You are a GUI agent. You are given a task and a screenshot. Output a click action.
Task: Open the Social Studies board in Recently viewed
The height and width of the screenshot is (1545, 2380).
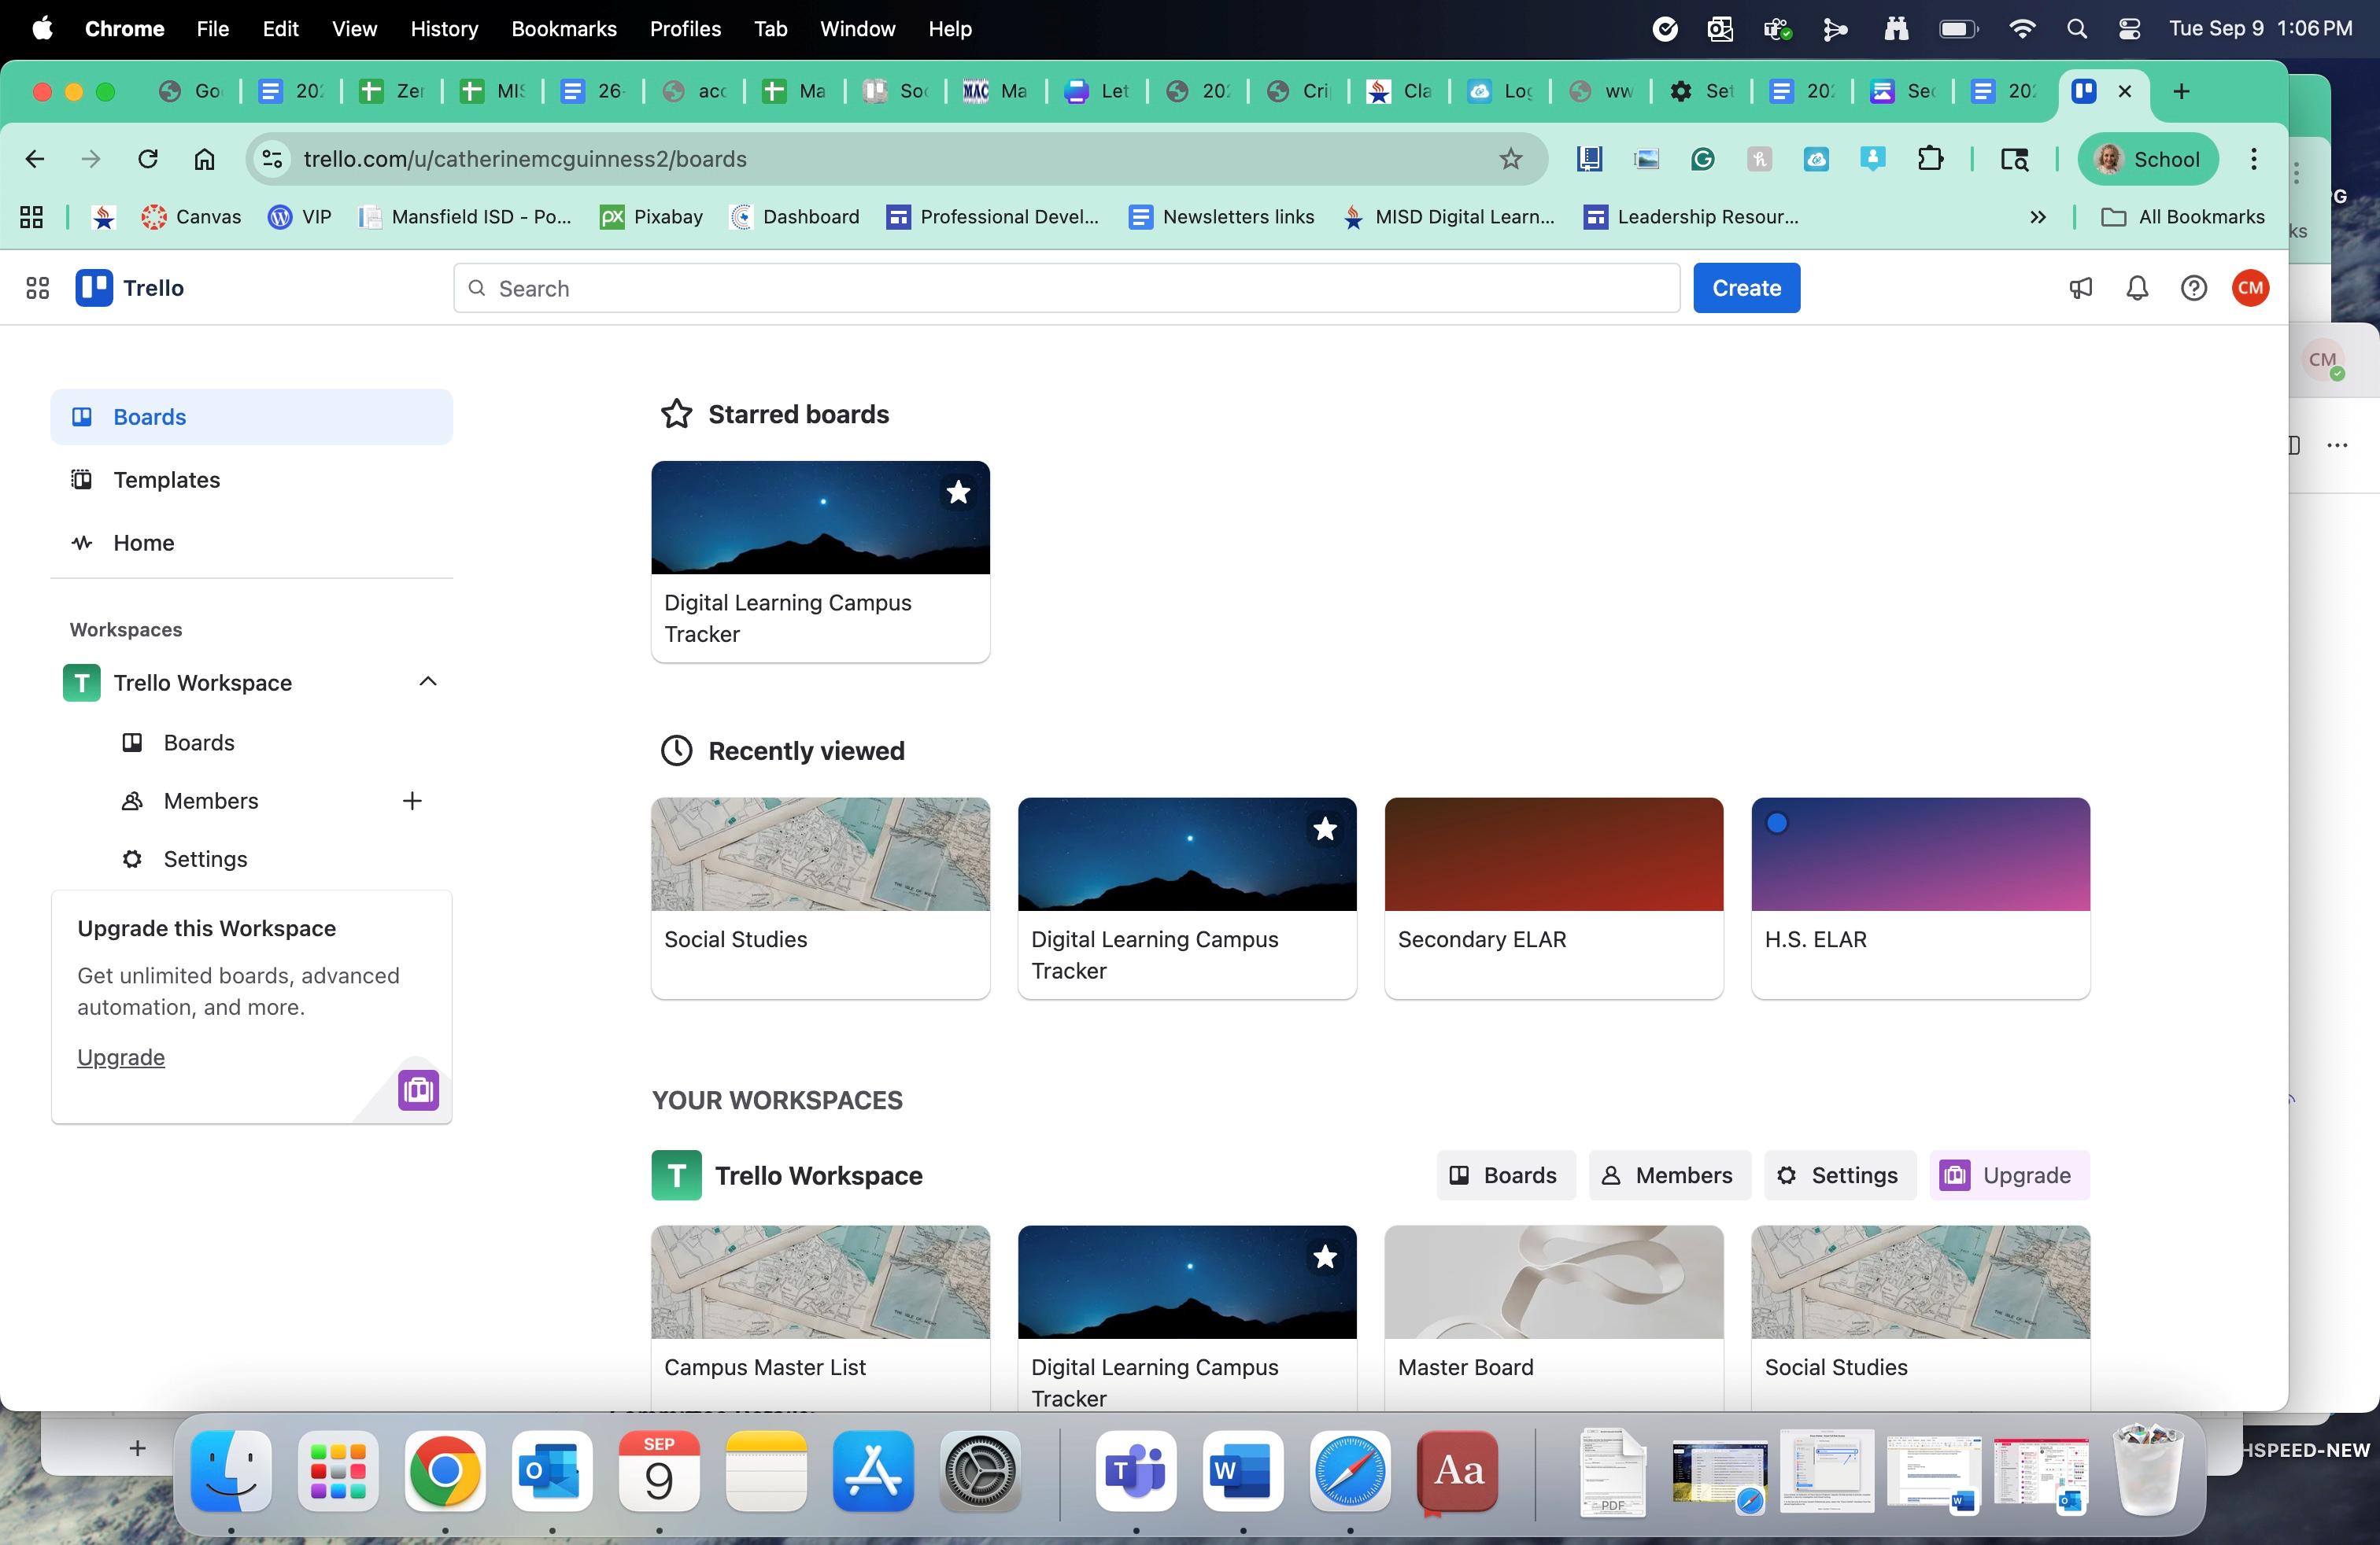pos(820,898)
